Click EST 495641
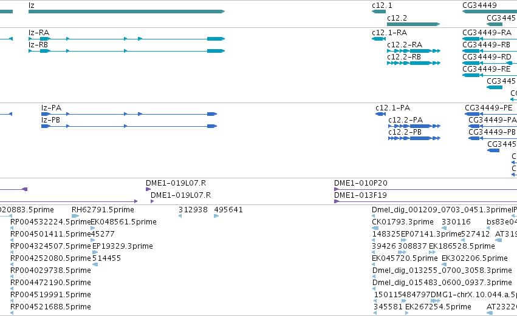This screenshot has height=316, width=517. coord(216,216)
